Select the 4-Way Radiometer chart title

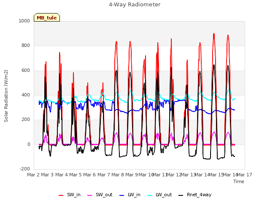135,5
